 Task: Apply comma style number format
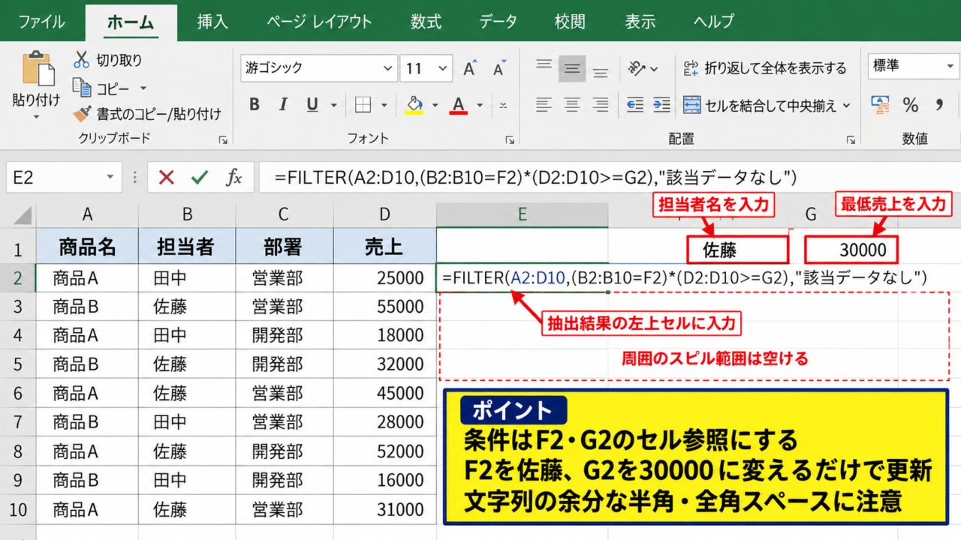(938, 105)
